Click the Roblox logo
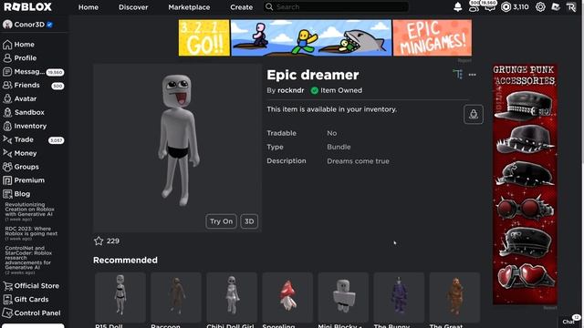Screen dimensions: 584x328 point(27,6)
